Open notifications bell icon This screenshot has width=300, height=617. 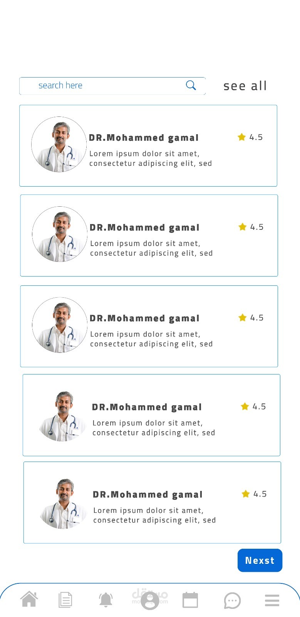pos(106,600)
